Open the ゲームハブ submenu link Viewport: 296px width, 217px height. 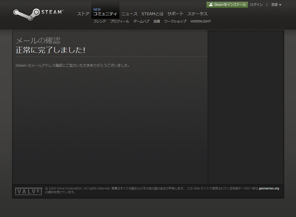(x=141, y=21)
